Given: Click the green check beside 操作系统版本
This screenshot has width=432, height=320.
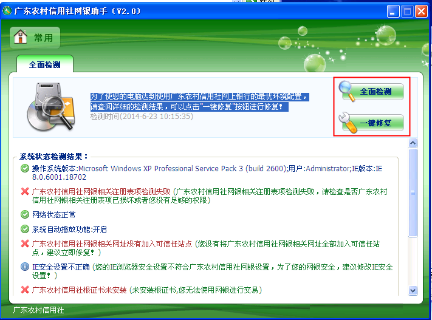Looking at the screenshot, I should click(25, 168).
